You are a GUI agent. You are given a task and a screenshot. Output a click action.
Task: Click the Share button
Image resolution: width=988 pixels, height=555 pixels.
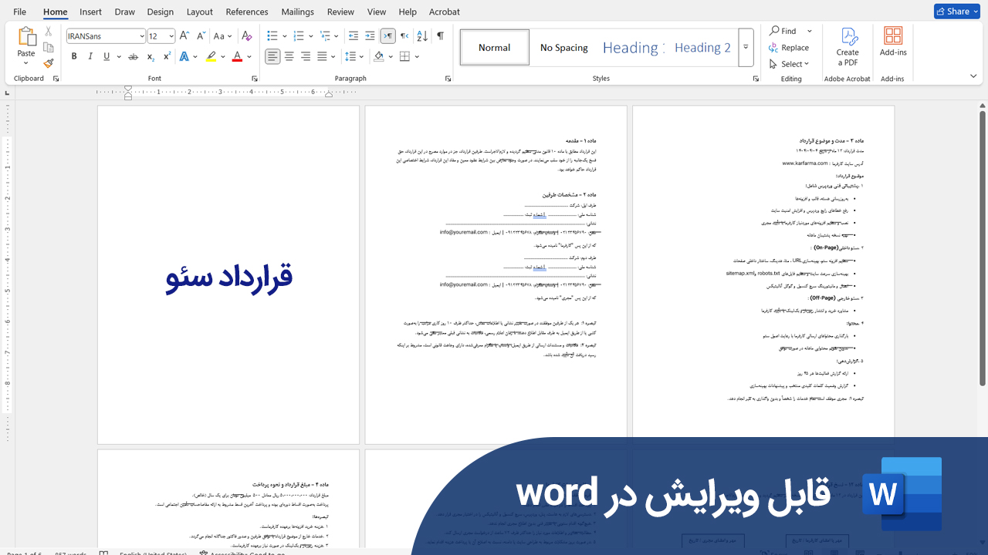tap(956, 12)
